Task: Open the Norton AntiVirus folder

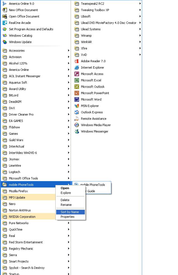Action: click(x=28, y=210)
